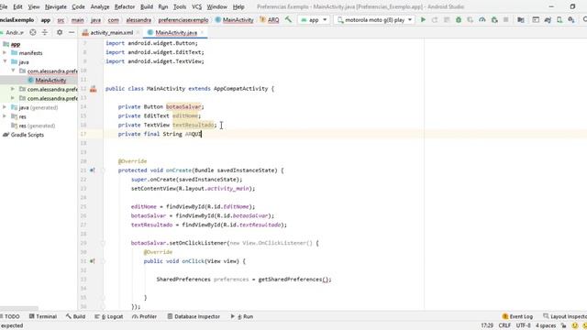Open the Database Inspector tool window
Screen dimensions: 587x330
tap(194, 316)
